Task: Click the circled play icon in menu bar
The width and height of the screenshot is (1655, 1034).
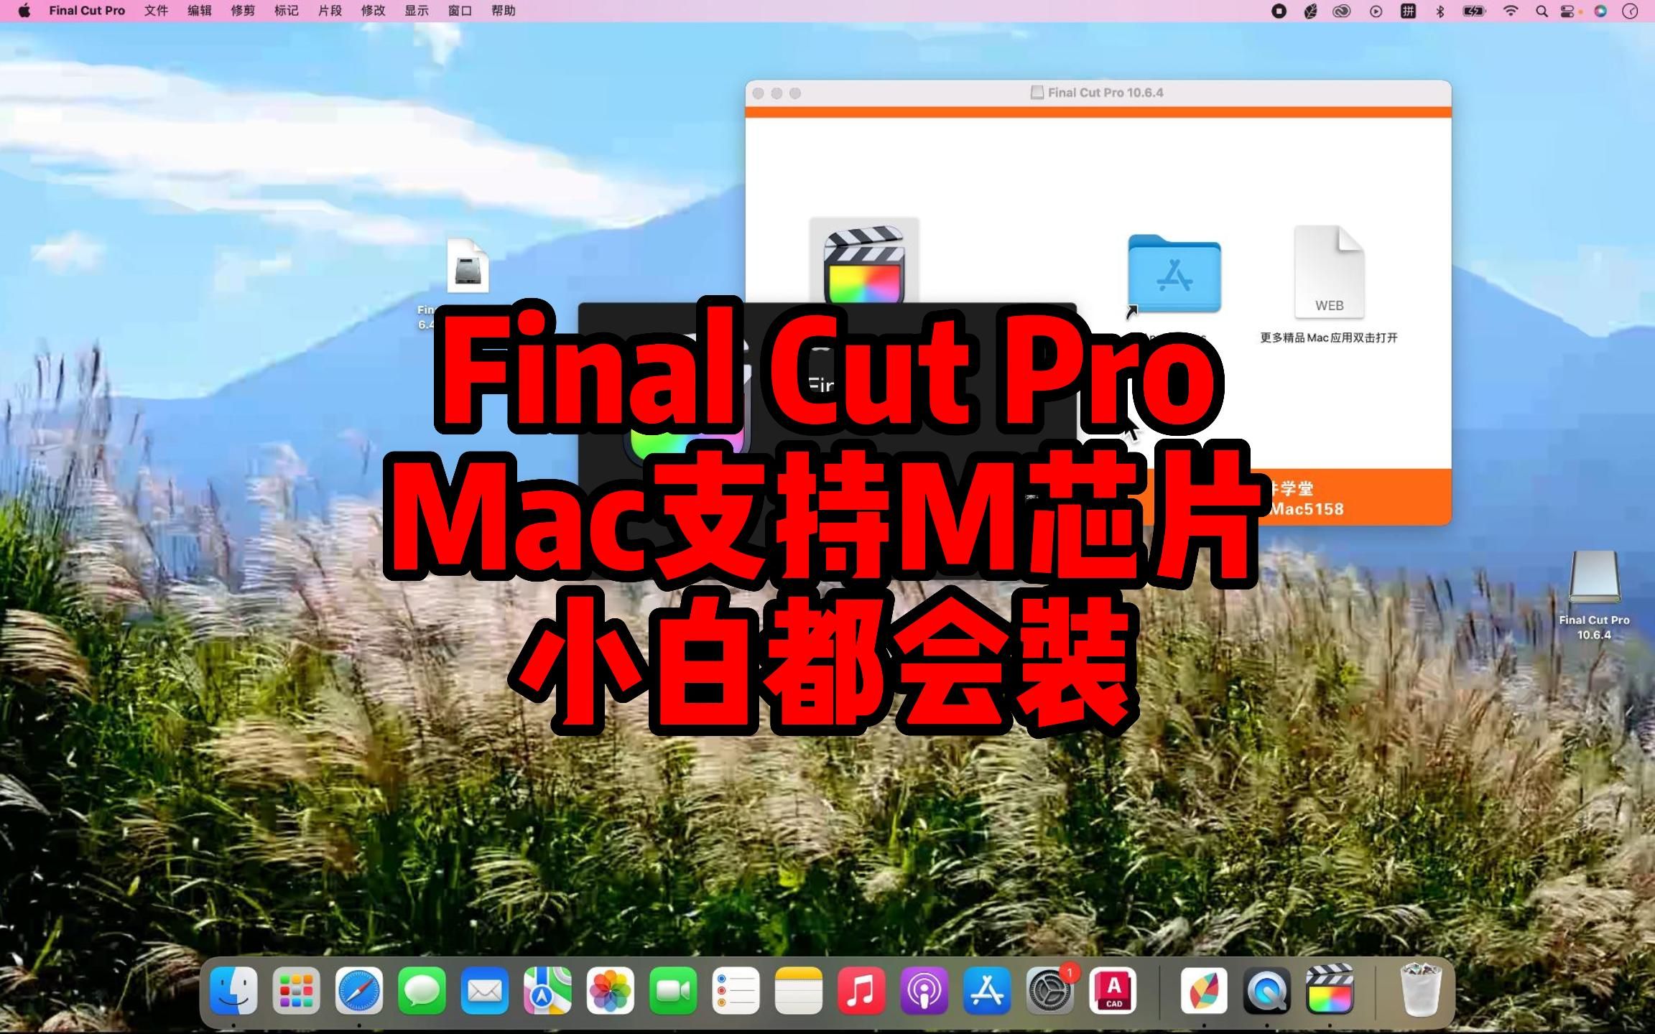Action: (1376, 11)
